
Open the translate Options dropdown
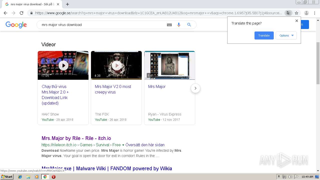[286, 35]
